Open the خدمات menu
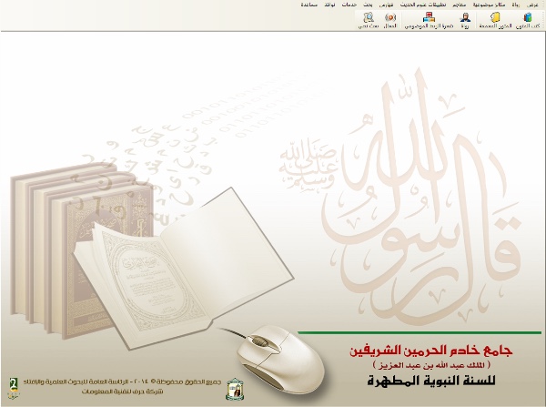The height and width of the screenshot is (407, 546). coord(347,5)
